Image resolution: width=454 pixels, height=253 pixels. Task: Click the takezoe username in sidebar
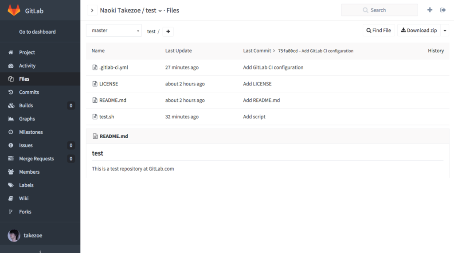(x=33, y=236)
